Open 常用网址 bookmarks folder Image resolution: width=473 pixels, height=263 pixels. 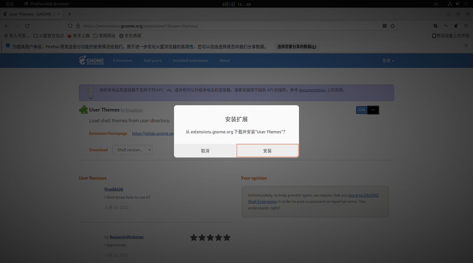tap(104, 36)
